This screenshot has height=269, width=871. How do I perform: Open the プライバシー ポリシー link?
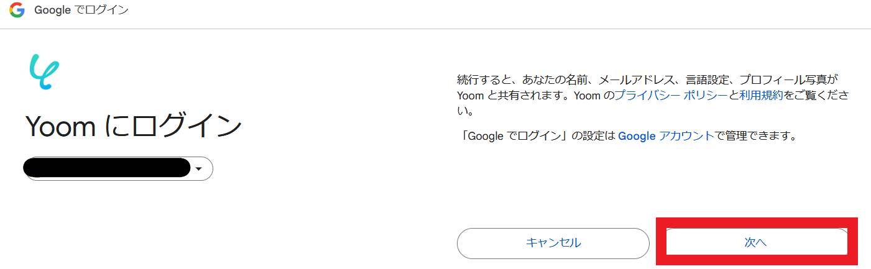670,96
